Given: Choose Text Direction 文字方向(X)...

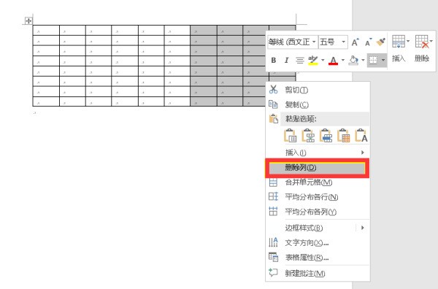Looking at the screenshot, I should (318, 242).
